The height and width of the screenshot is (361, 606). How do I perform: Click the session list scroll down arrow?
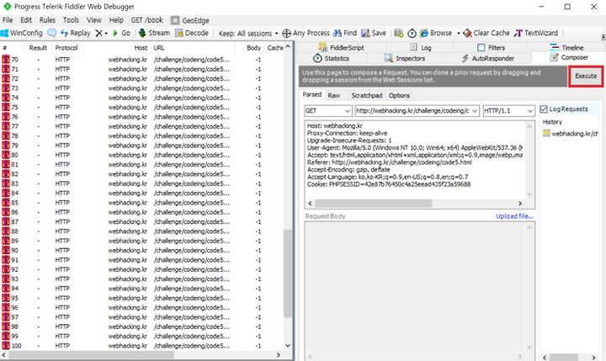(288, 346)
